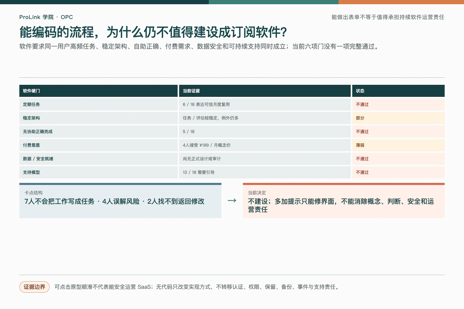Click the evidence cell 尚无正式设计或审计

coord(265,159)
